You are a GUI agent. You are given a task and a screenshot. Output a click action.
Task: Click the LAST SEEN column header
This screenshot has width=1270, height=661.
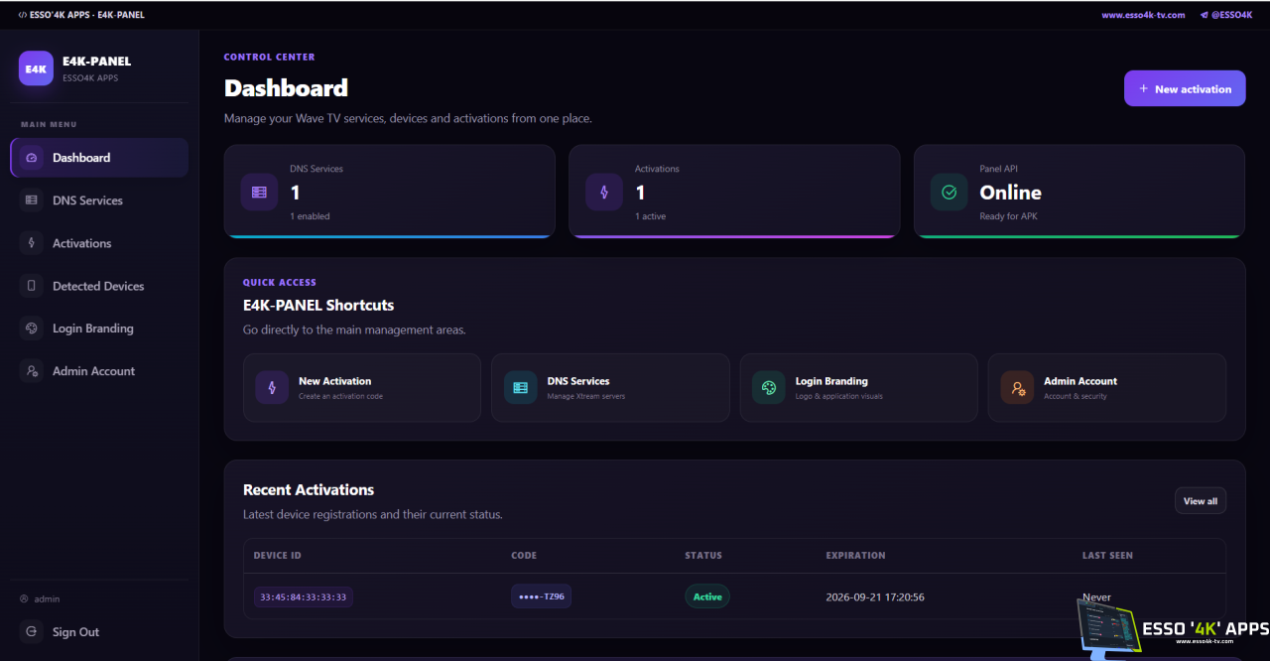(1107, 556)
